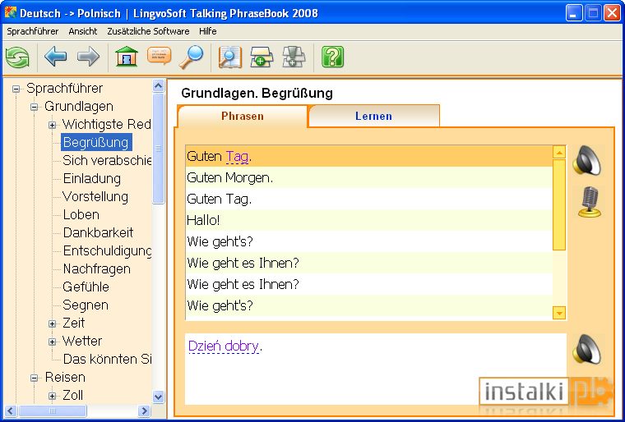
Task: Click the tree horizontal scroll right arrow
Action: [144, 411]
